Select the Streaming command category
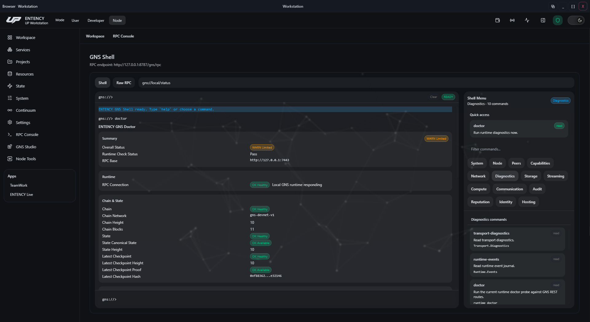Viewport: 590px width, 322px height. click(x=556, y=176)
